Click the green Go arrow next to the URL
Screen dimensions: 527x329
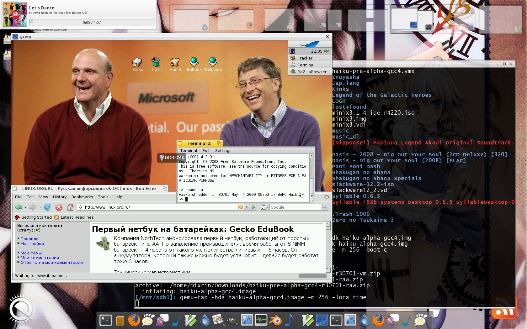tap(254, 207)
